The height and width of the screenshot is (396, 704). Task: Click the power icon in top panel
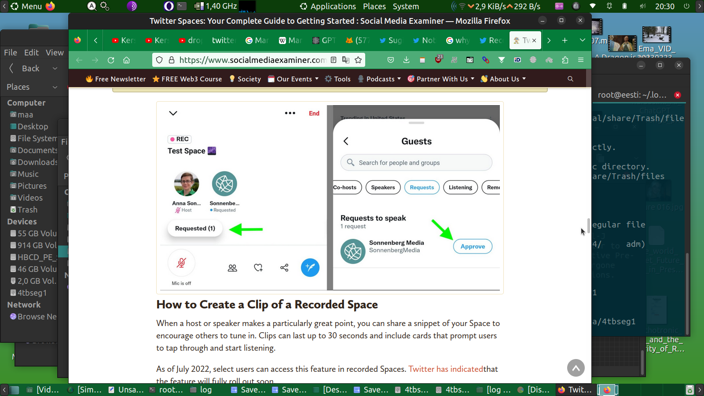coord(686,6)
